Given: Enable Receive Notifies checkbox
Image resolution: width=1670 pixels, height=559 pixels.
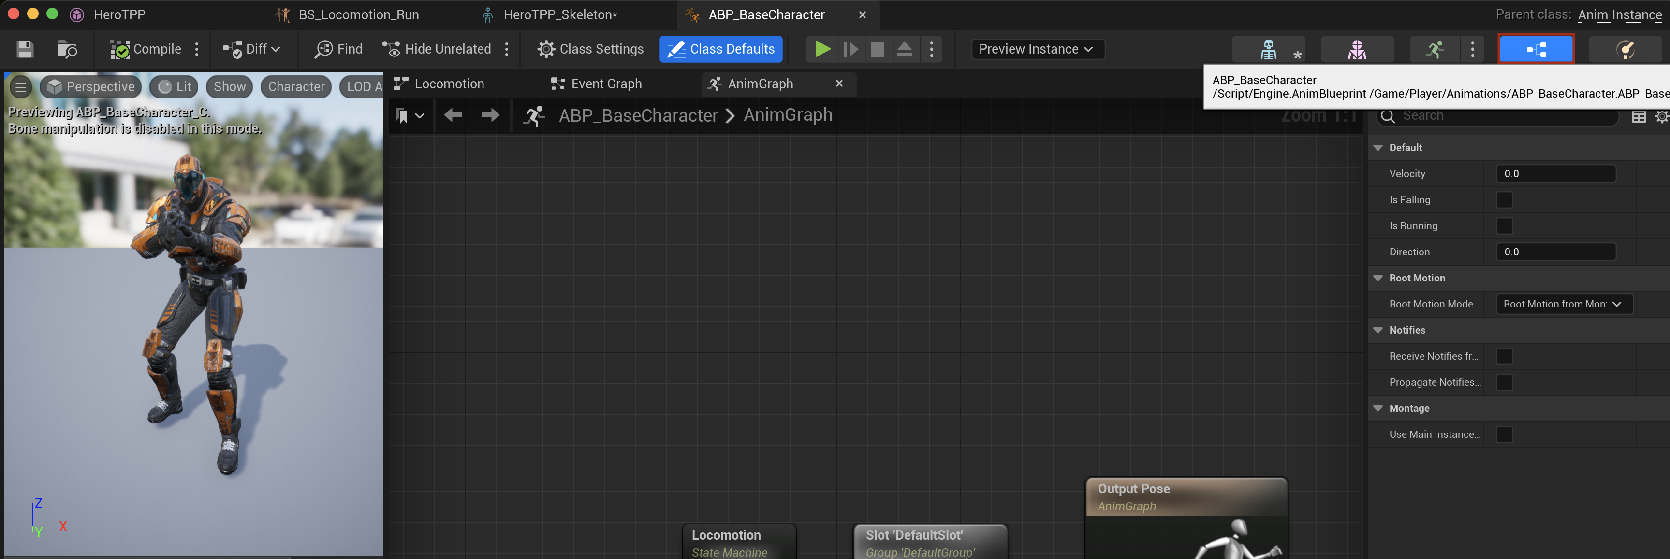Looking at the screenshot, I should [1504, 356].
